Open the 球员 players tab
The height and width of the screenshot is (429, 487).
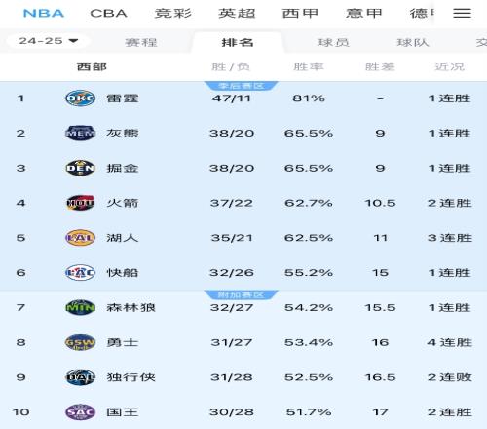point(333,43)
